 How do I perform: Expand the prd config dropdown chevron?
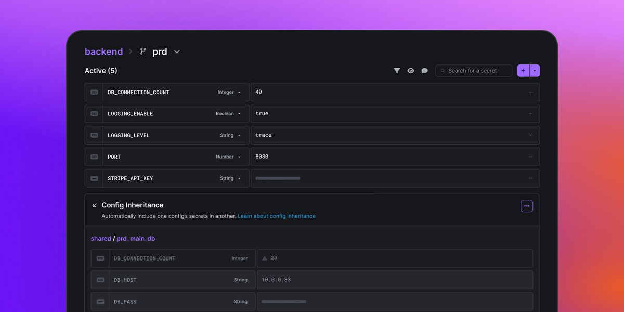[177, 52]
